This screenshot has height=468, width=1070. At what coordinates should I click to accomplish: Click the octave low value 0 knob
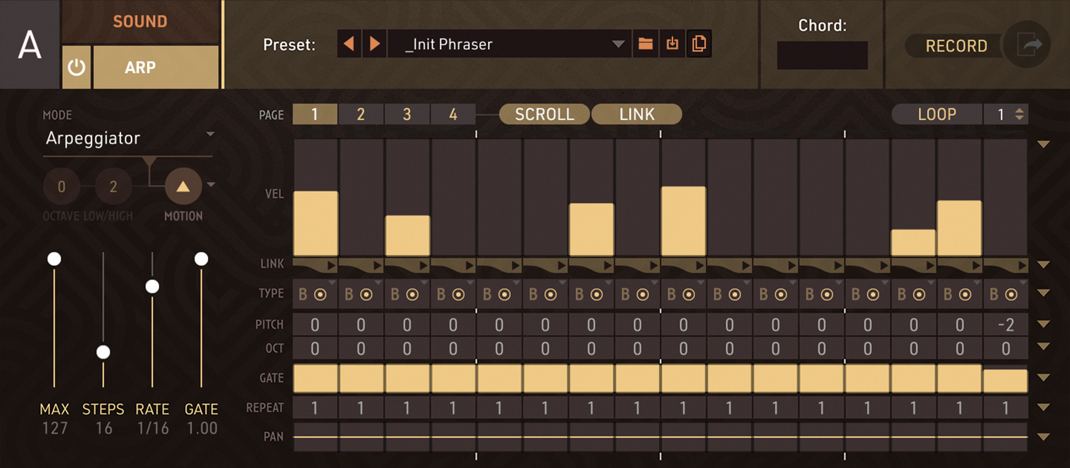tap(61, 186)
